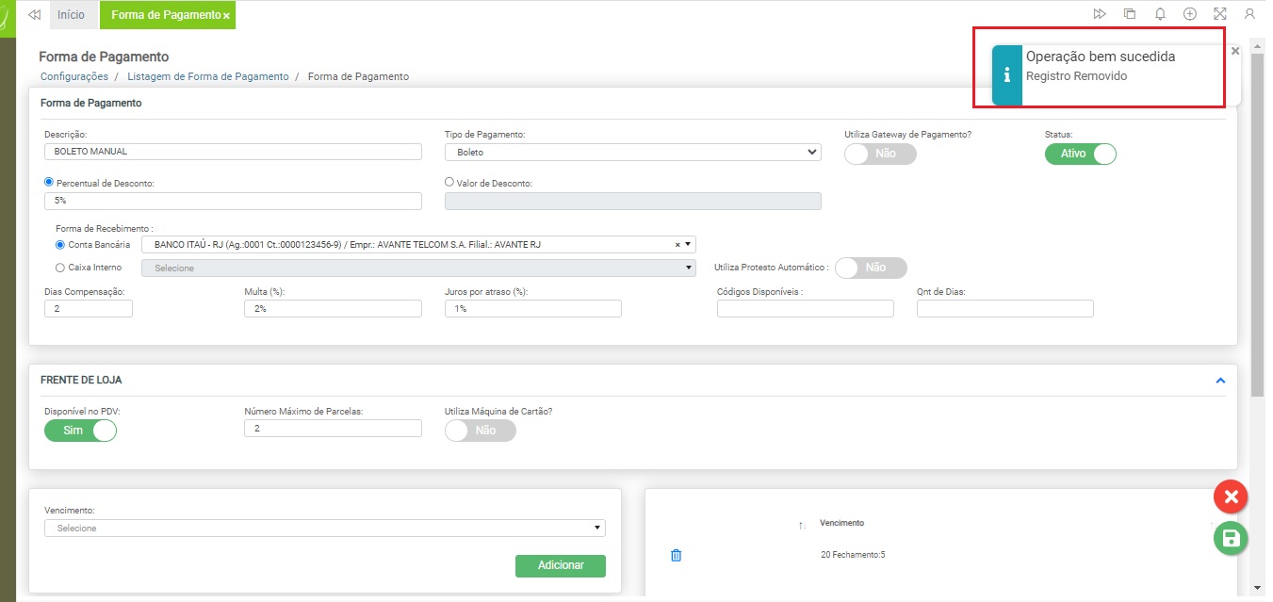Toggle the Disponível no PDV switch

point(80,431)
